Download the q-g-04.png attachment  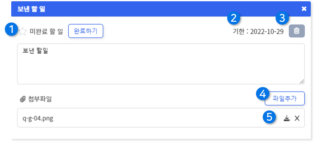pyautogui.click(x=287, y=118)
